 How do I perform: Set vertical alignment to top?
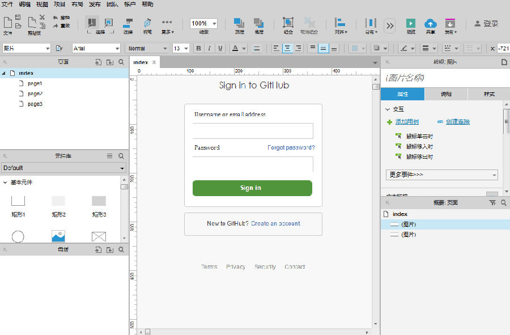[x=312, y=48]
